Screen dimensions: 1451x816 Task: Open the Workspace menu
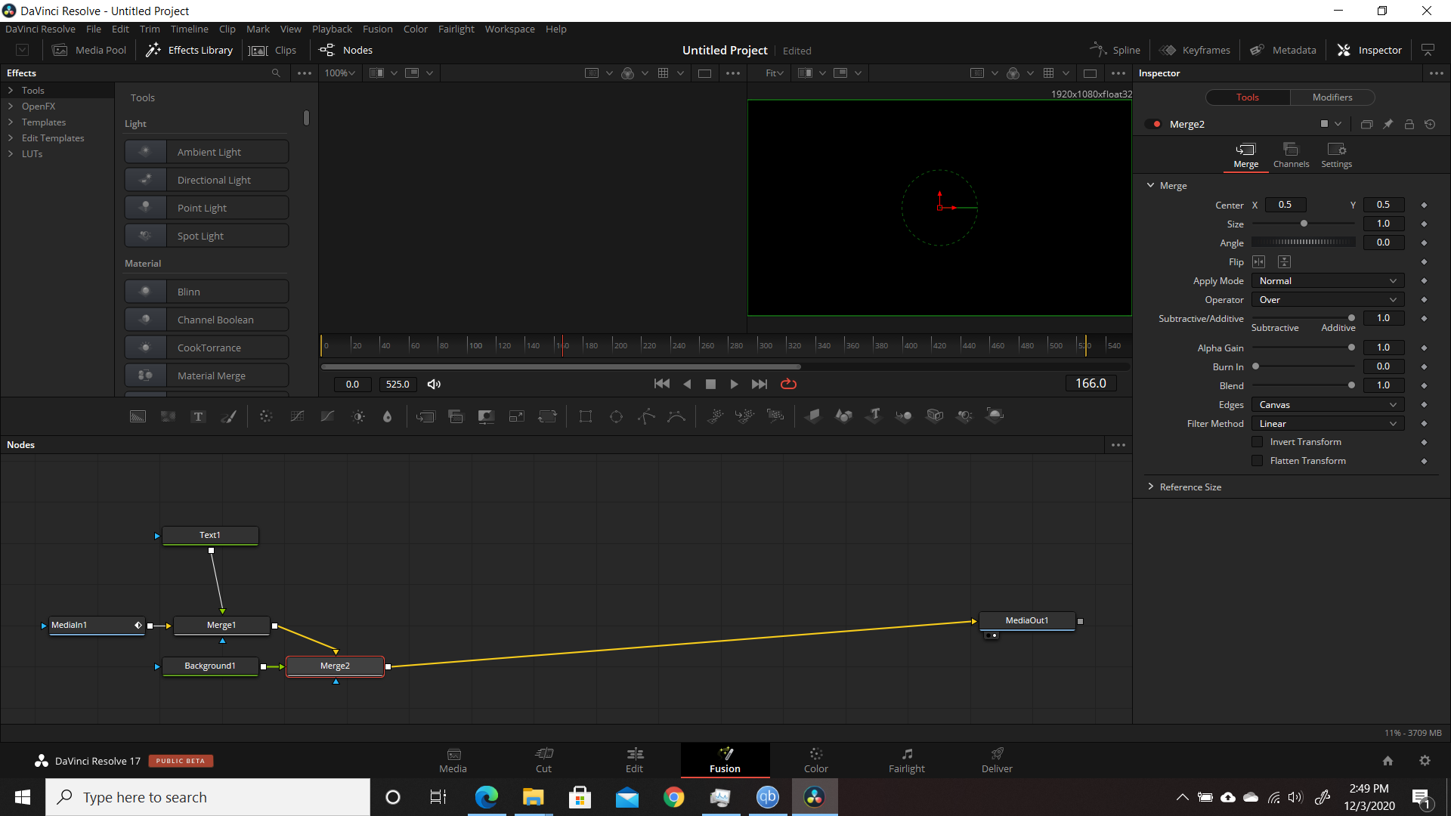pos(509,29)
